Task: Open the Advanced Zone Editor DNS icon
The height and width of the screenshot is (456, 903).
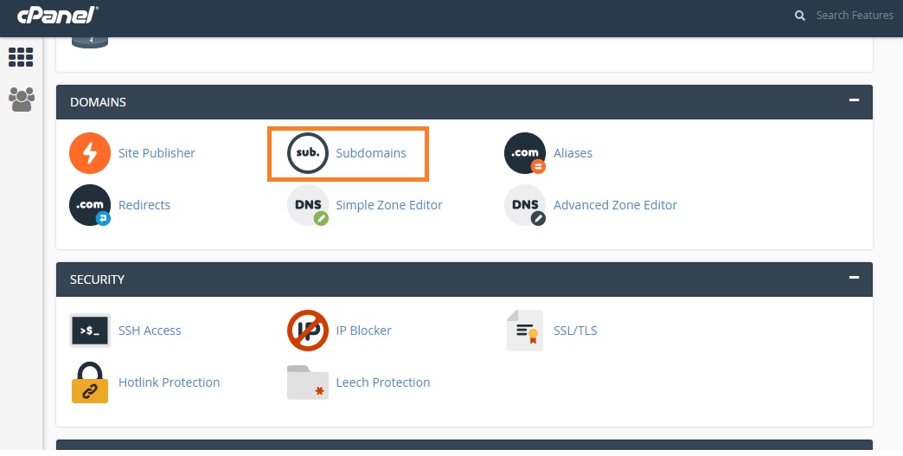Action: point(525,205)
